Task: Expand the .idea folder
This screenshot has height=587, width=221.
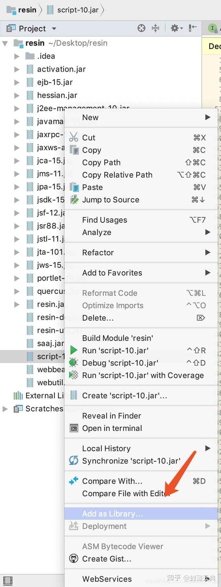Action: [17, 56]
